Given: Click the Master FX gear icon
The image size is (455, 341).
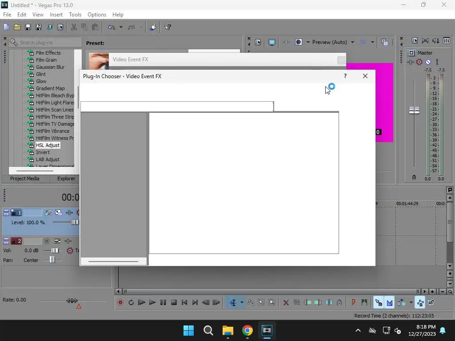Looking at the screenshot, I should coord(419,62).
